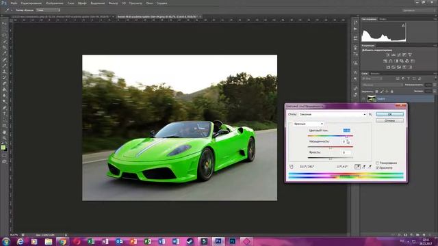Viewport: 438px width, 246px height.
Task: Select the Horizontal Type tool
Action: [4, 114]
